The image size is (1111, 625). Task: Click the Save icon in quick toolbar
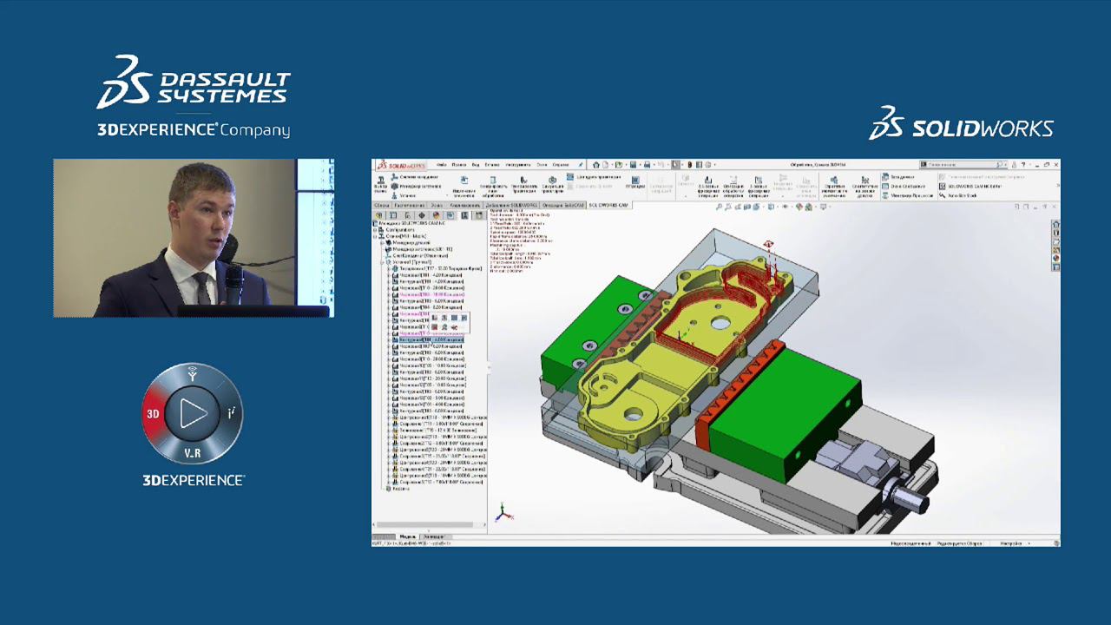633,165
